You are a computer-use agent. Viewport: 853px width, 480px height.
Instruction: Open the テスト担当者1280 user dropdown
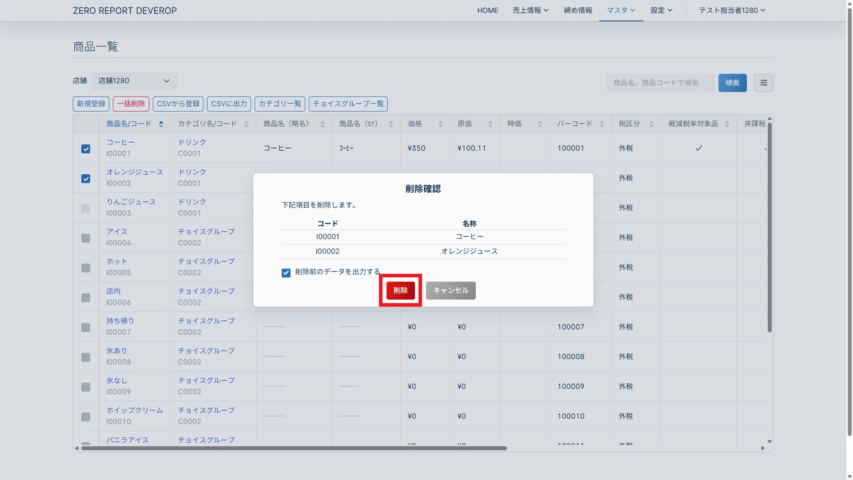coord(732,10)
